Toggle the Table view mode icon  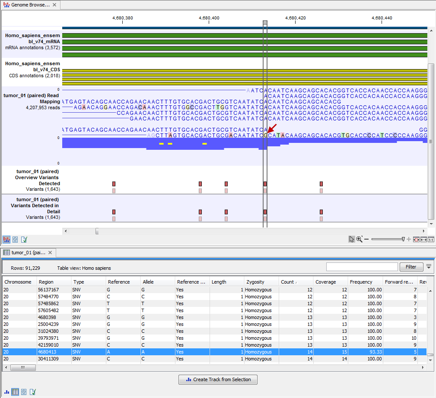pos(15,392)
